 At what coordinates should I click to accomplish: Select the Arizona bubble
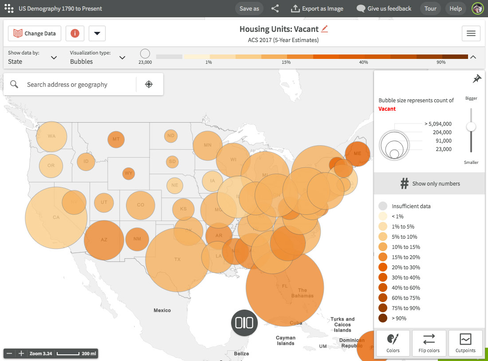tap(104, 240)
